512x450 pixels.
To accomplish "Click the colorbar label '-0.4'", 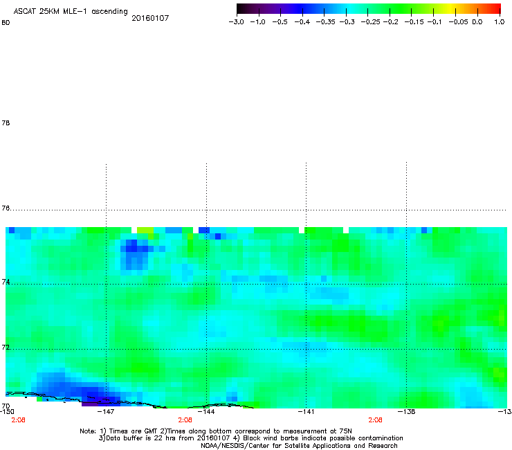I will (302, 22).
